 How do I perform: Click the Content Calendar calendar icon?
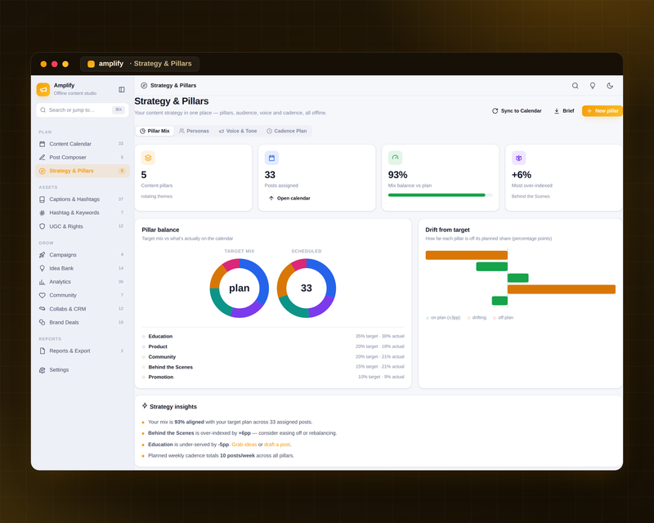pos(43,144)
